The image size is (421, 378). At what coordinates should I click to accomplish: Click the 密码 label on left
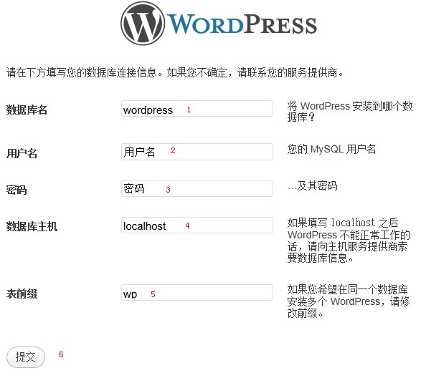point(16,190)
